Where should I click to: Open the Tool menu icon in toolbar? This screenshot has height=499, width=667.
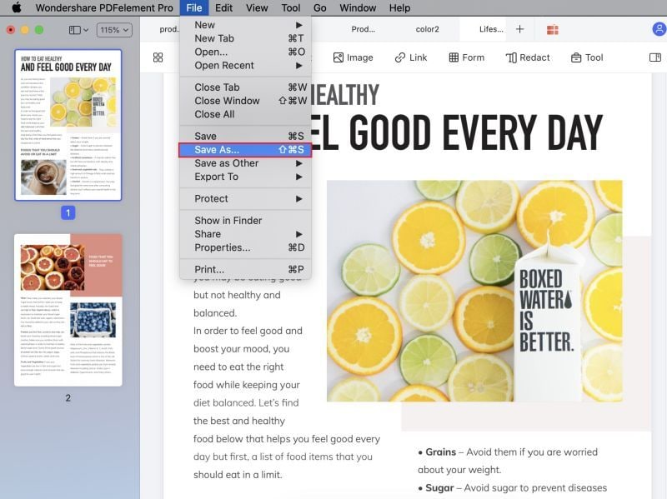tap(586, 57)
